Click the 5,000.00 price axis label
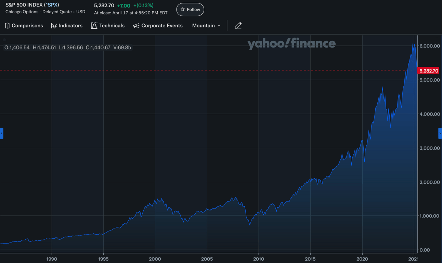This screenshot has width=442, height=263. (x=429, y=80)
